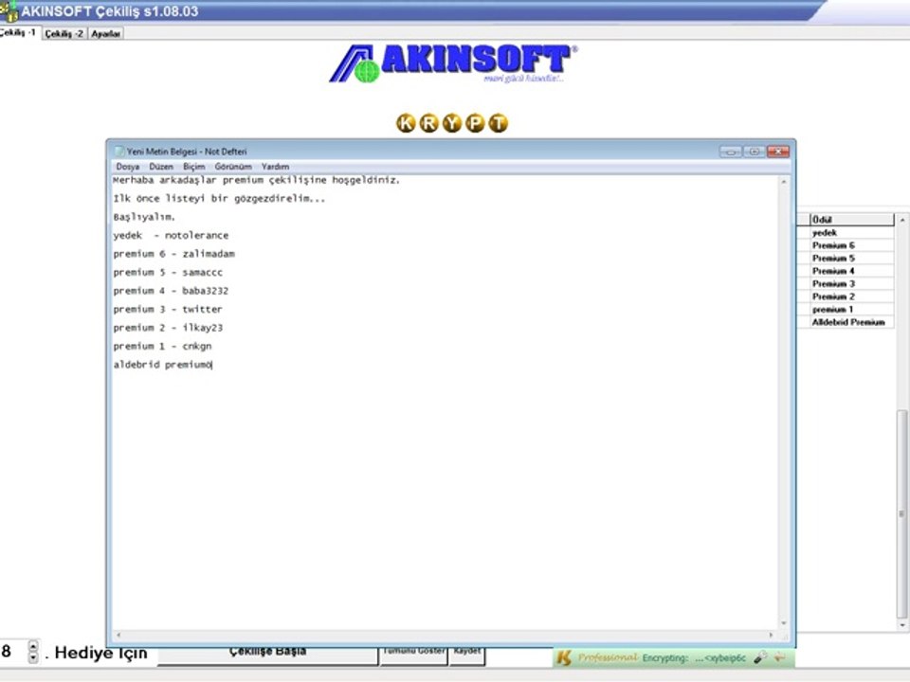Click the 'yedek - notolerance' line in Notepad
The height and width of the screenshot is (682, 910).
[x=171, y=236]
